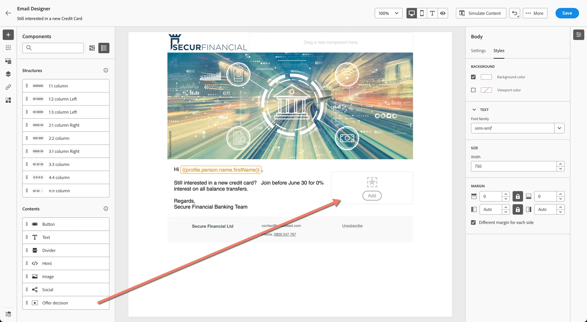Image resolution: width=587 pixels, height=322 pixels.
Task: Toggle the left-right margin lock
Action: pyautogui.click(x=518, y=209)
